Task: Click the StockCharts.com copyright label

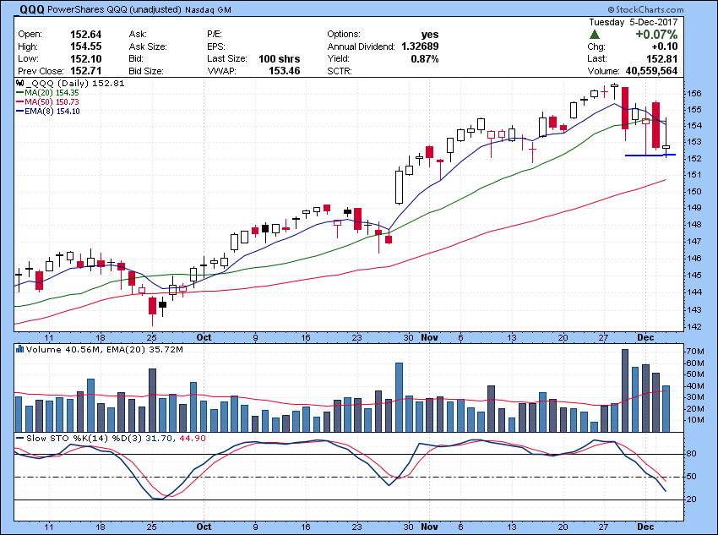Action: point(645,9)
